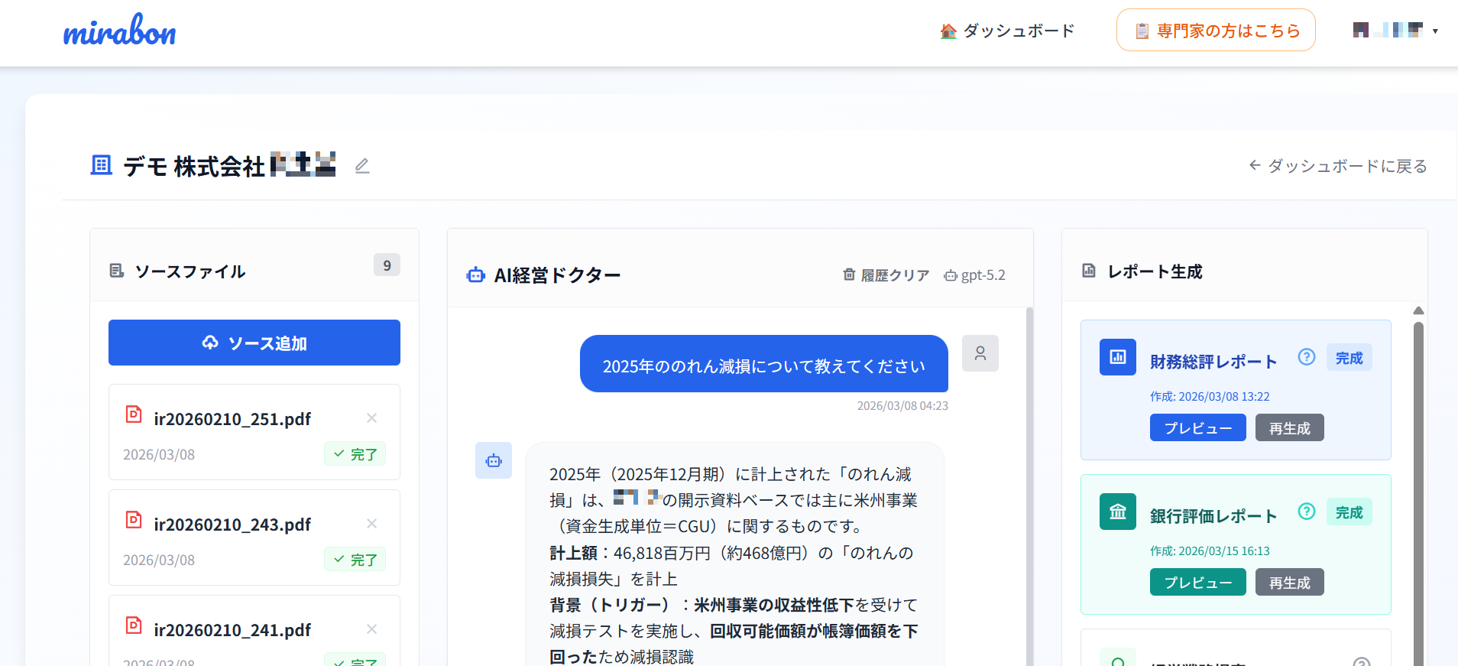Screen dimensions: 1458x666
Task: Click PDF icon of ir20260210_251.pdf
Action: [x=134, y=414]
